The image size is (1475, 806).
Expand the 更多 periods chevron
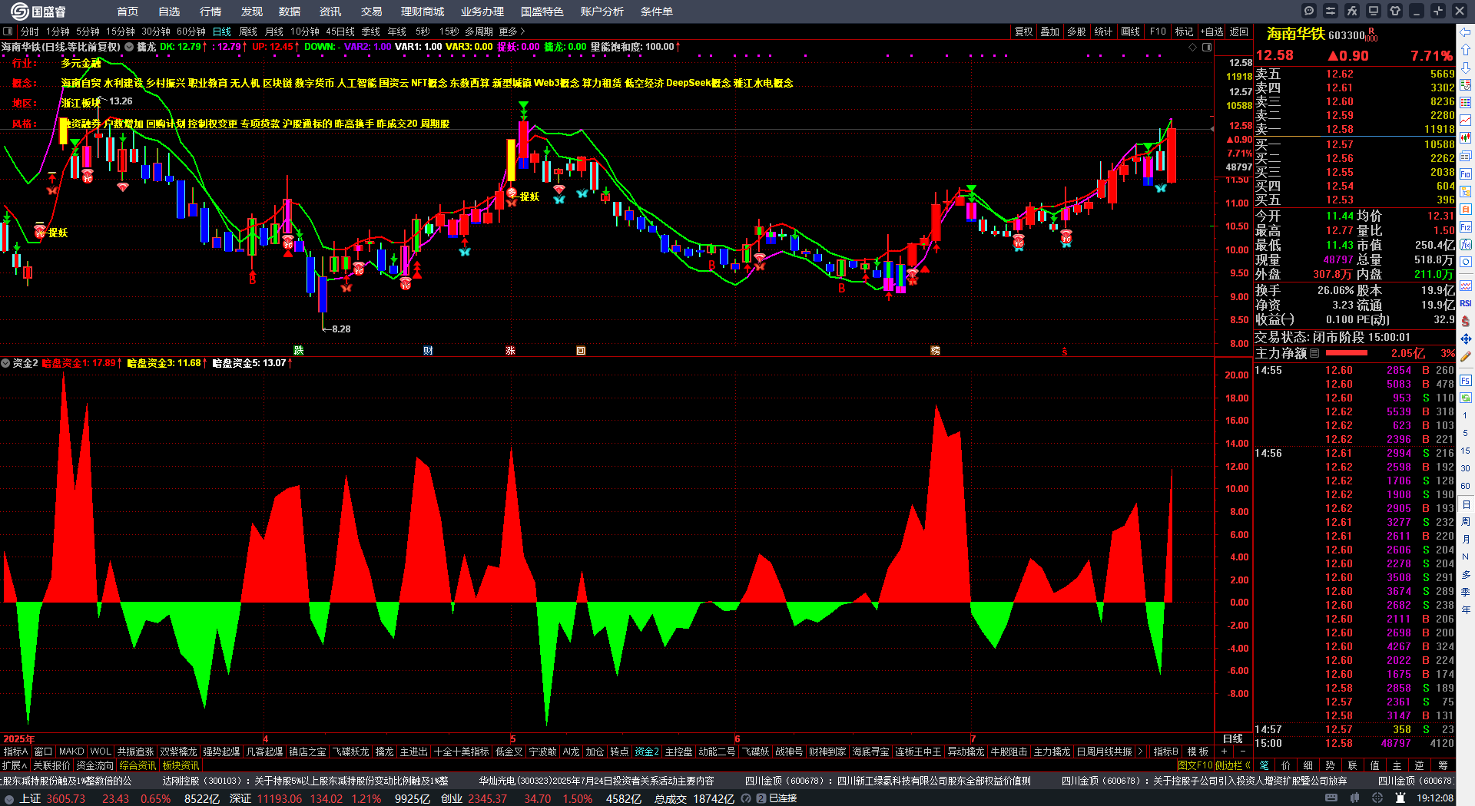pos(512,31)
